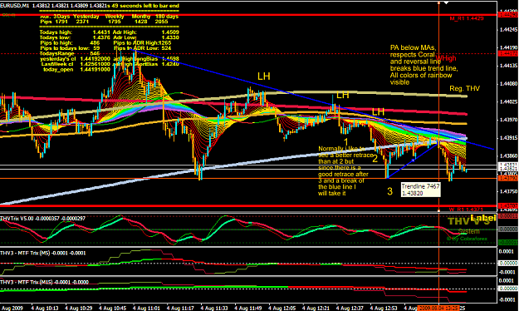Image resolution: width=519 pixels, height=311 pixels.
Task: Click the chart shift triangle marker at top
Action: point(446,2)
